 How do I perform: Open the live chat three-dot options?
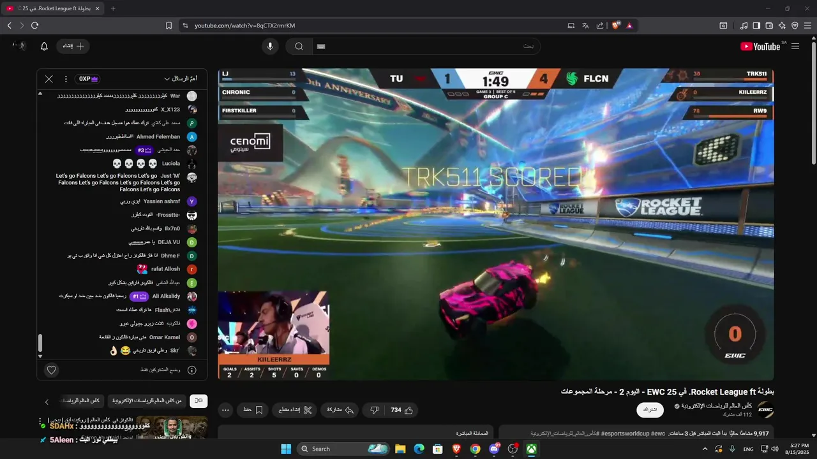pos(66,79)
